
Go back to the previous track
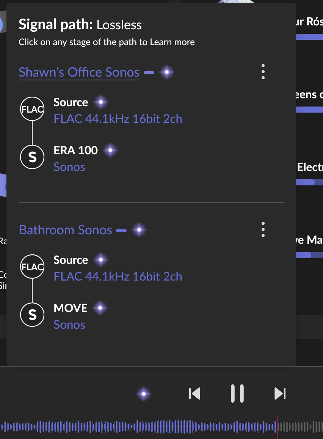[194, 394]
